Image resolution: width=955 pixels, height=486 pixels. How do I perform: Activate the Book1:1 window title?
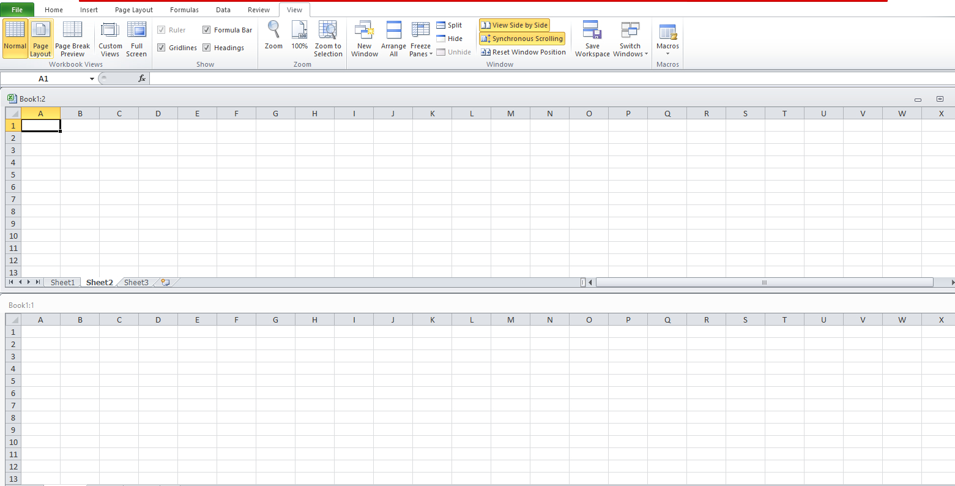tap(21, 305)
